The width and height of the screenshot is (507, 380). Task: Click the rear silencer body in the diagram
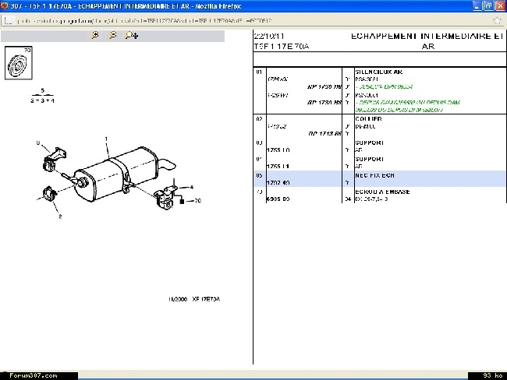coord(116,174)
